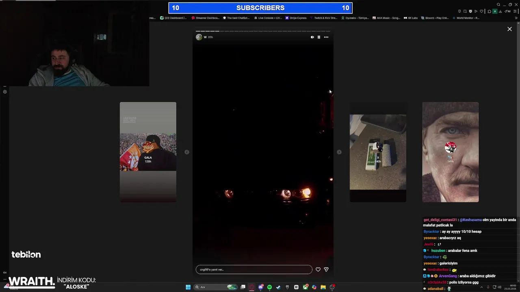Screen dimensions: 520x292
Task: Open the AI assistant icon
Action: 507,11
